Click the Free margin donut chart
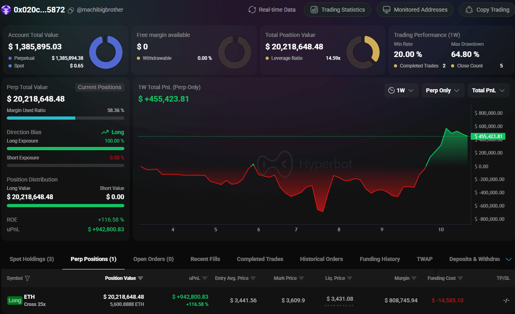The height and width of the screenshot is (314, 515). pyautogui.click(x=235, y=52)
